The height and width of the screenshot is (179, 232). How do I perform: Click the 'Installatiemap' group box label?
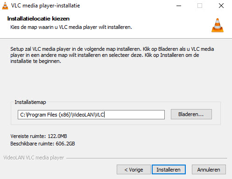click(x=30, y=102)
